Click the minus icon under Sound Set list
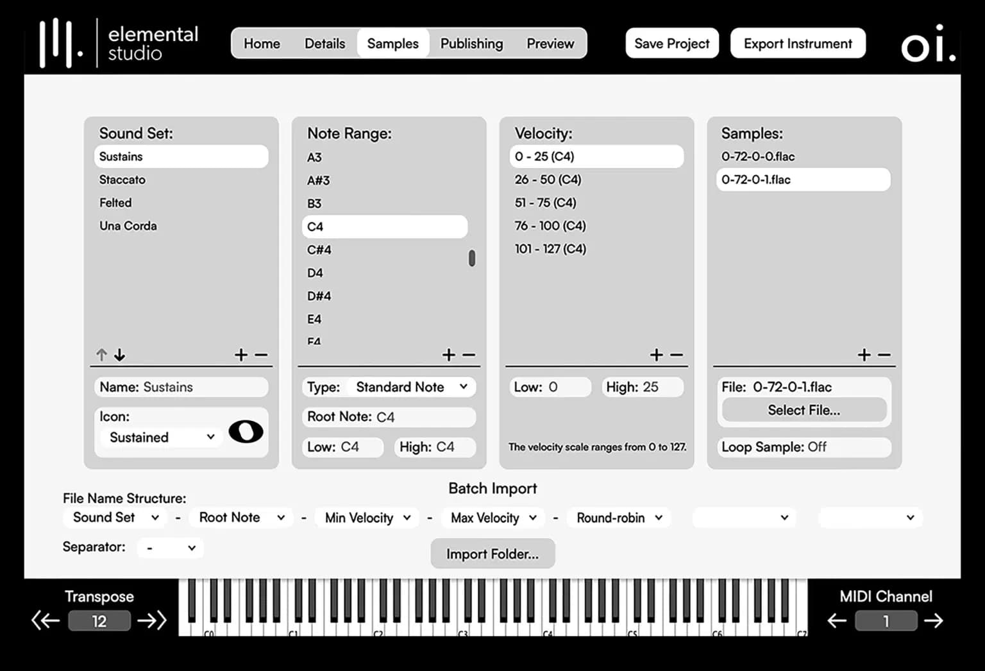985x671 pixels. pyautogui.click(x=261, y=355)
